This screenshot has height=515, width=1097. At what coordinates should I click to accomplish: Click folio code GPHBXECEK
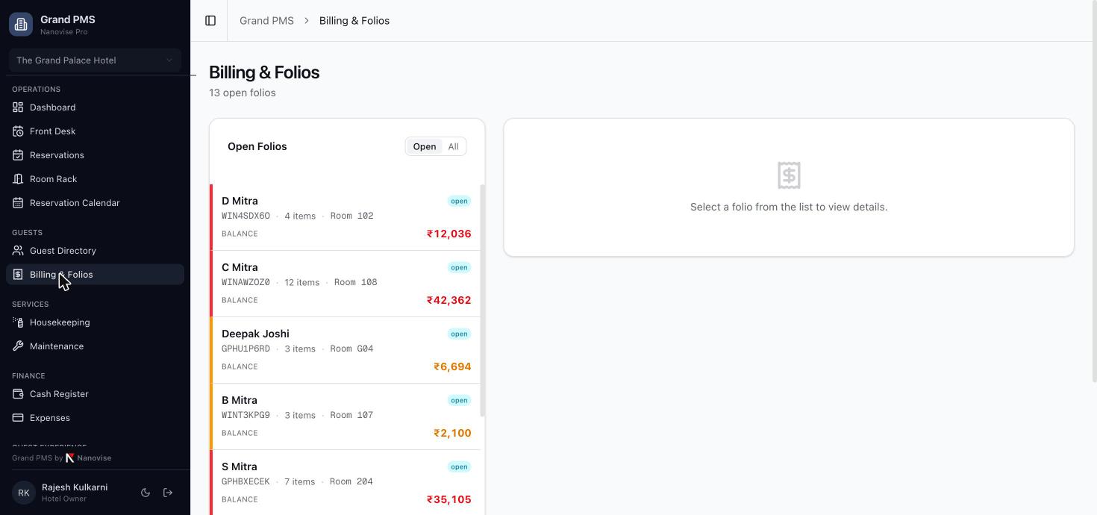[246, 481]
